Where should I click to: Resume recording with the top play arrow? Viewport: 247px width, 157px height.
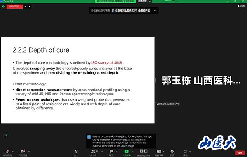pos(25,7)
